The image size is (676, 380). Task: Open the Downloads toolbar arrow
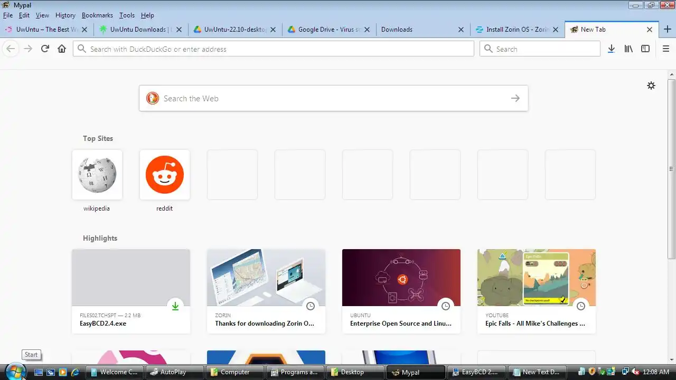[x=611, y=49]
